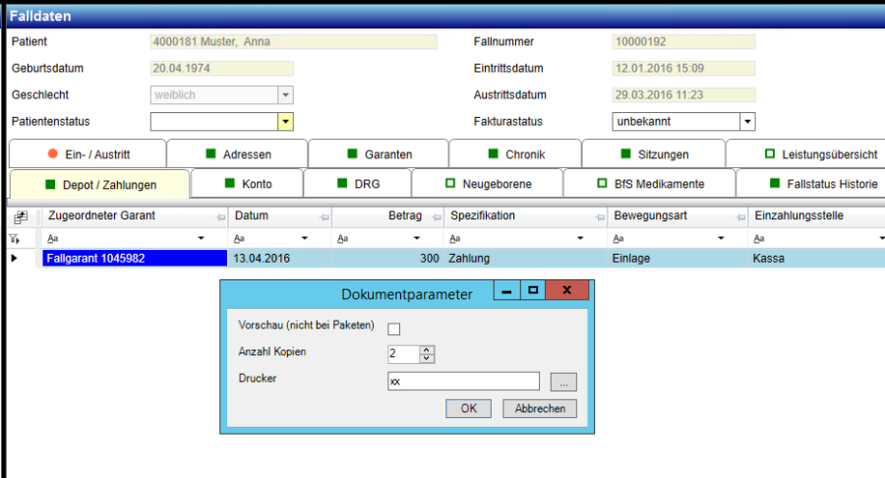Switch to the Ein- / Austritt tab

click(88, 154)
